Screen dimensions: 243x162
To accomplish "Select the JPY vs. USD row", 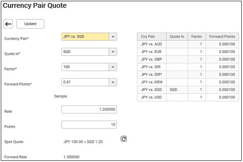I will (188, 97).
